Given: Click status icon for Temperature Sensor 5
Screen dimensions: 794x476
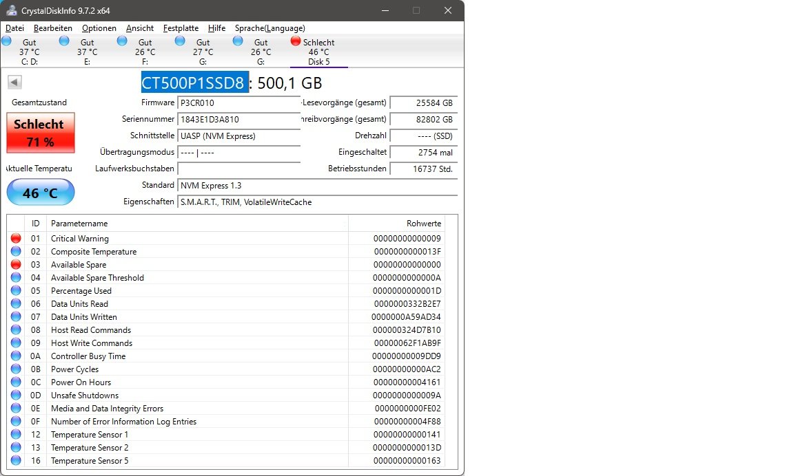Looking at the screenshot, I should (x=16, y=461).
